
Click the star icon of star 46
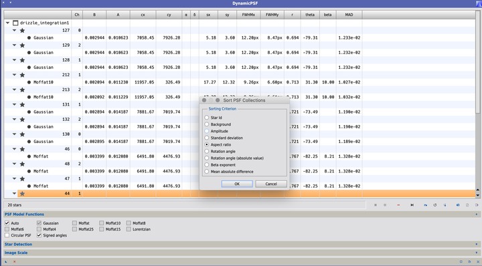[x=22, y=149]
